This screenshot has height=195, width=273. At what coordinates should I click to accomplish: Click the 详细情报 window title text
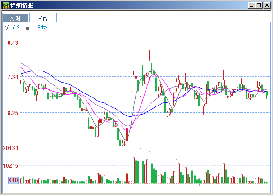click(22, 5)
